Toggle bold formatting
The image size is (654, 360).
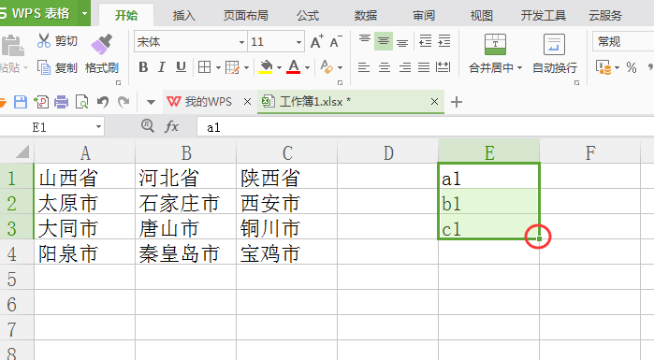[x=143, y=67]
